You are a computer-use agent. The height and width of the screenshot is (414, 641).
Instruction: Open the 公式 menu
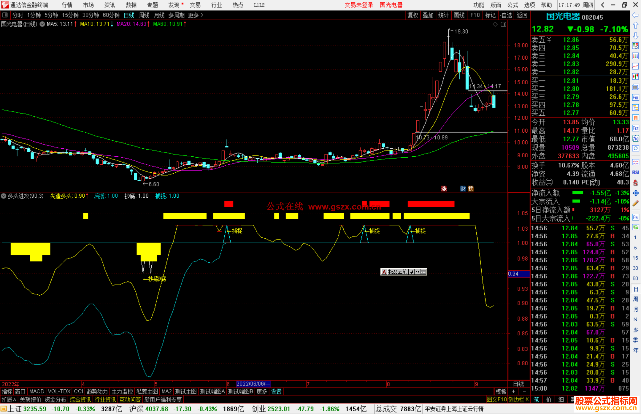coord(513,5)
